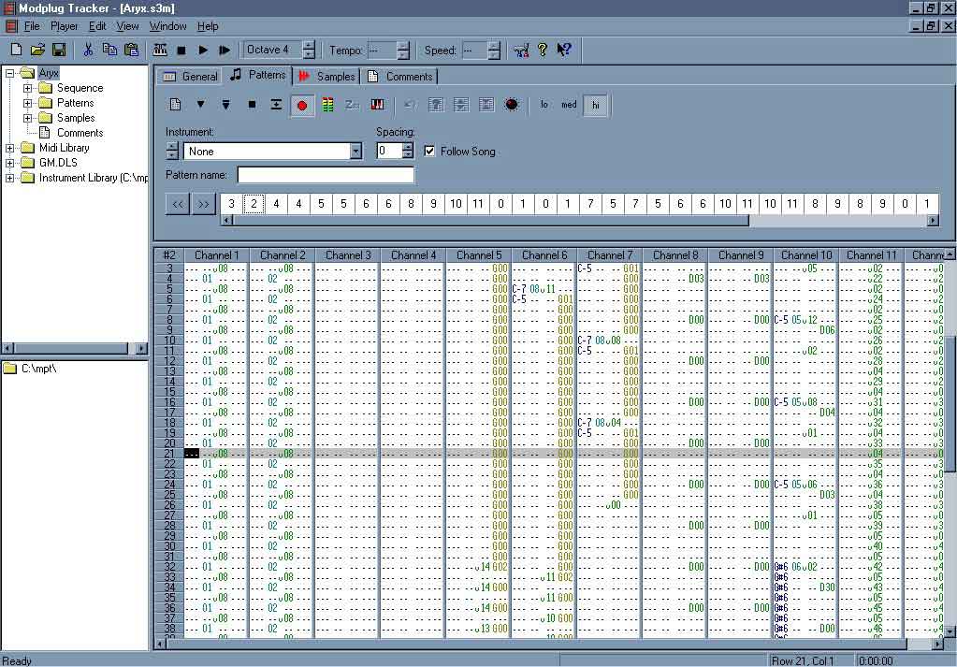
Task: Open the Instrument dropdown list
Action: 355,152
